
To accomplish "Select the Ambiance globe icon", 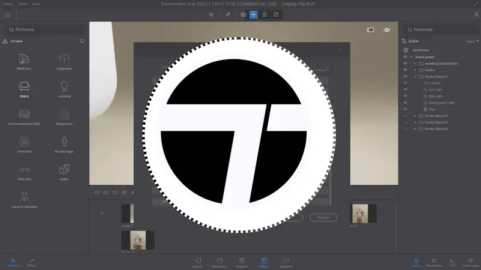I will (x=405, y=50).
